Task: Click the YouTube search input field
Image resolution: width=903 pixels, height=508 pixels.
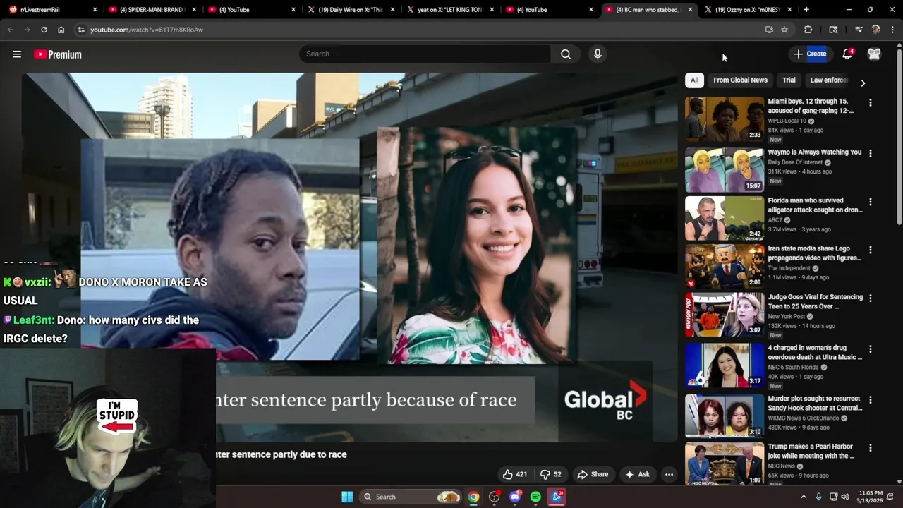Action: click(x=425, y=54)
